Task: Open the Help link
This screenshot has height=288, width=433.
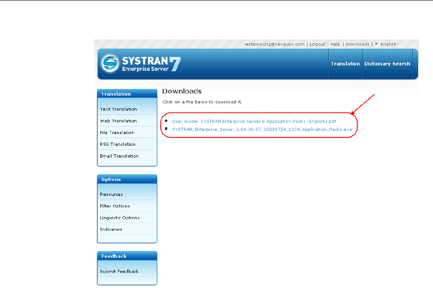Action: [x=335, y=44]
